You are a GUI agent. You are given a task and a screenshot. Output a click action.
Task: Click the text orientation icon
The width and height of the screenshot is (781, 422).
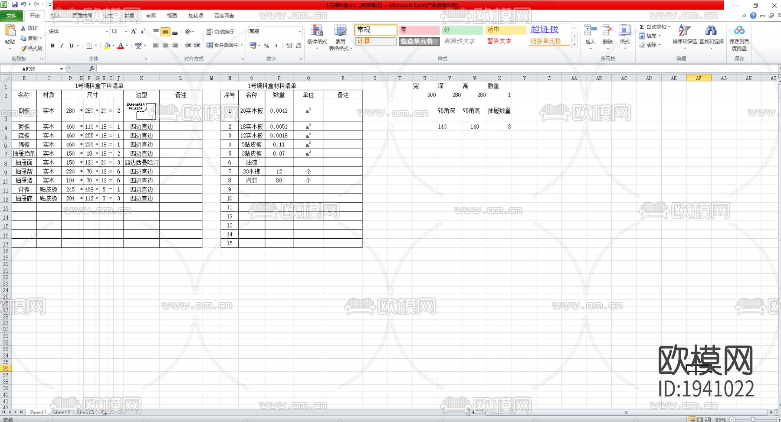(x=188, y=32)
